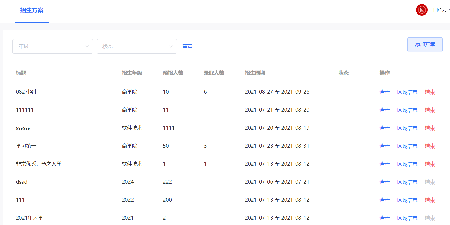The width and height of the screenshot is (450, 225).
Task: View details of plan 111
Action: click(x=384, y=200)
